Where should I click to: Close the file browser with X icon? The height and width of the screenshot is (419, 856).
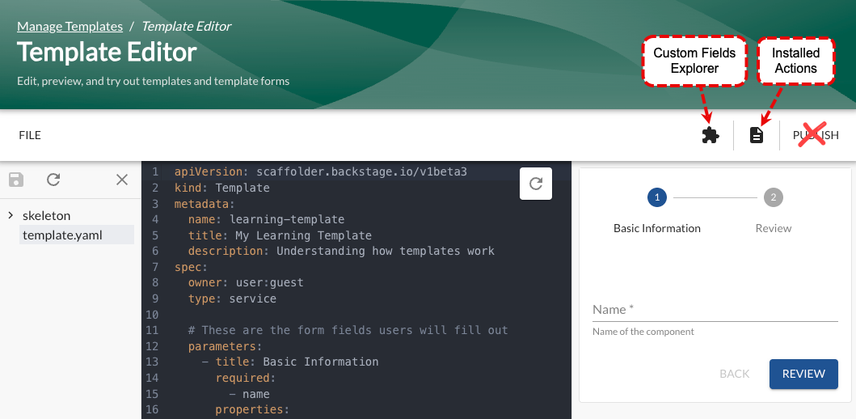tap(122, 180)
